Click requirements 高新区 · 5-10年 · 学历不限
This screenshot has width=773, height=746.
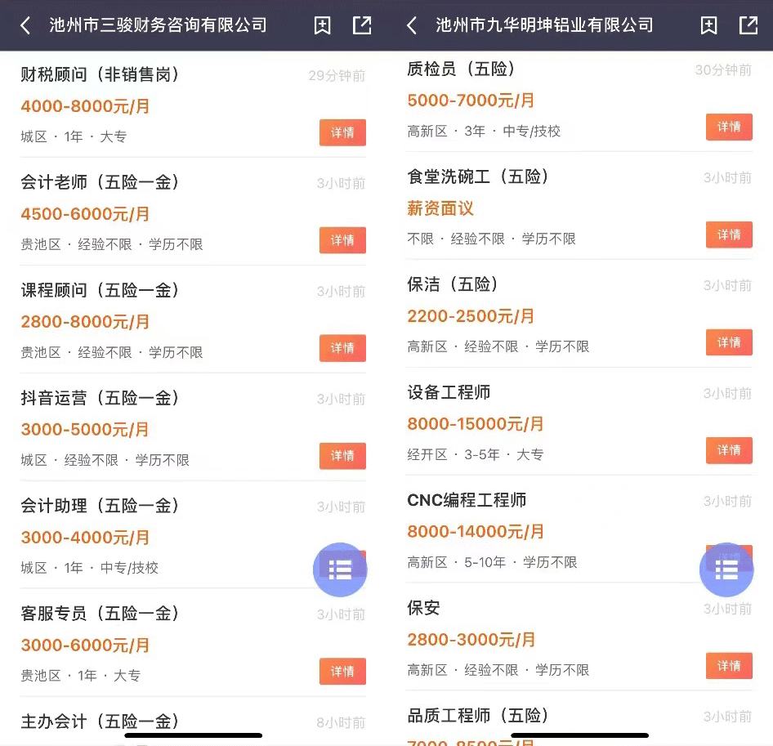point(492,562)
